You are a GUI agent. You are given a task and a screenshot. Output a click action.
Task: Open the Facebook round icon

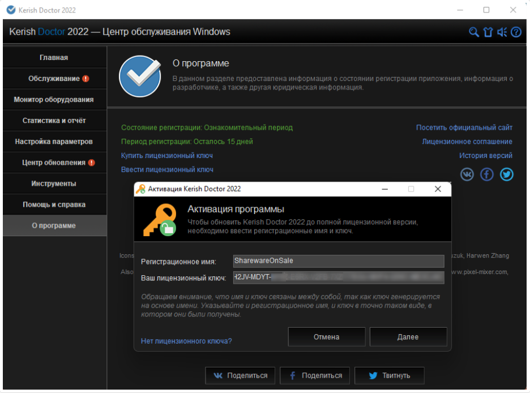(487, 174)
